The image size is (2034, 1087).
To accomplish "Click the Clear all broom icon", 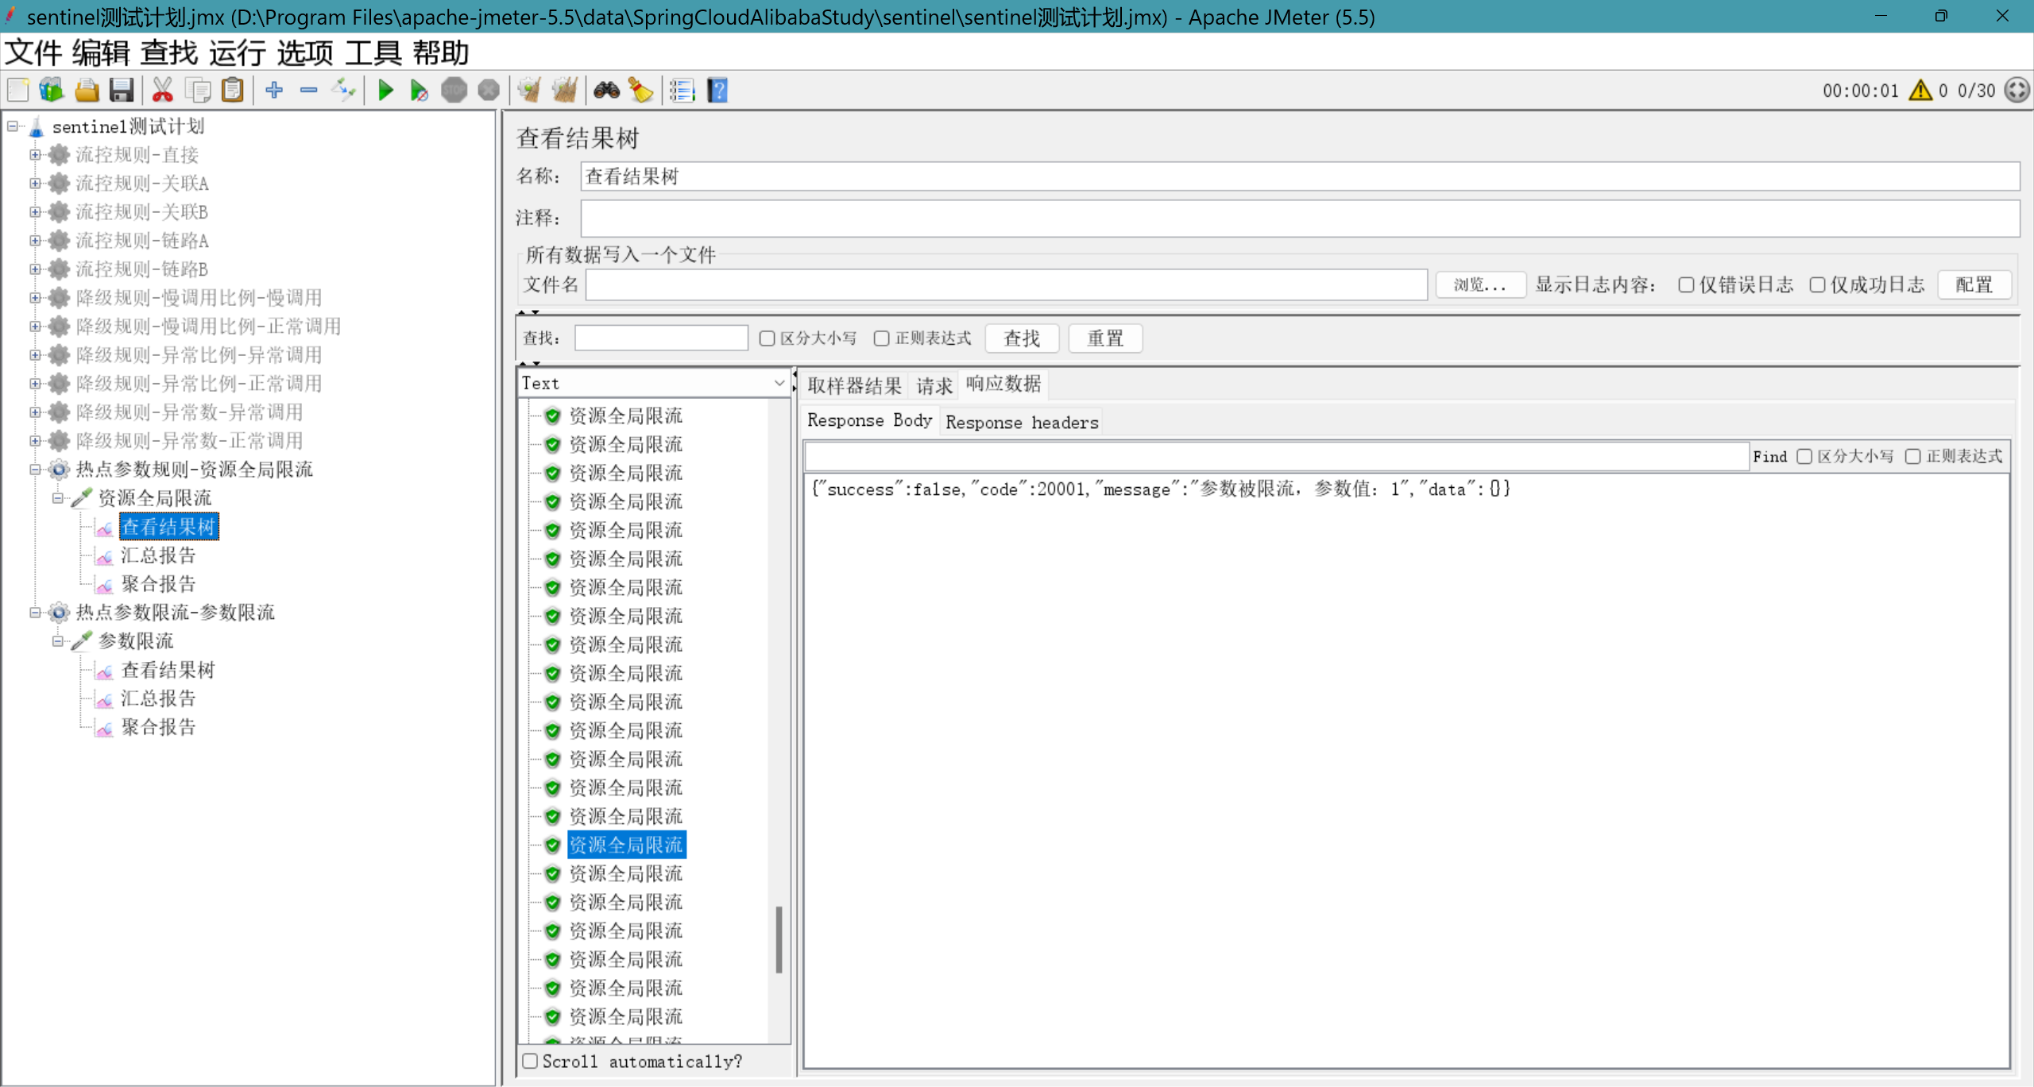I will (x=565, y=91).
